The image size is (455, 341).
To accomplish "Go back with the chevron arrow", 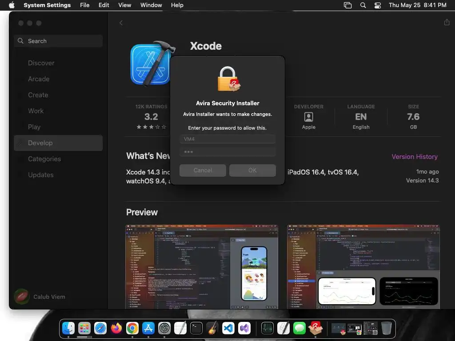I will point(121,23).
